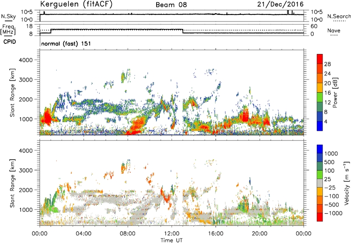Select the 'Beam 08' heading

pos(171,5)
